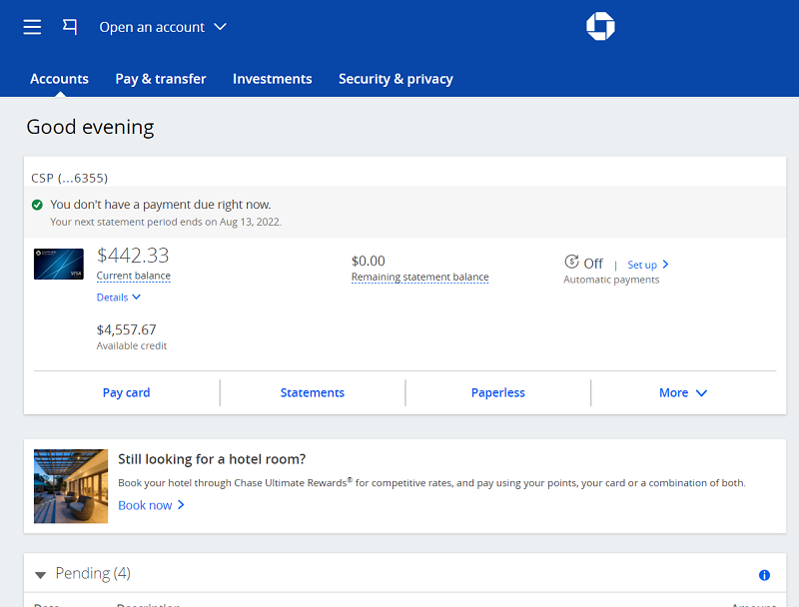Screen dimensions: 799x607
Task: Open the hotel room promo image
Action: coord(71,486)
